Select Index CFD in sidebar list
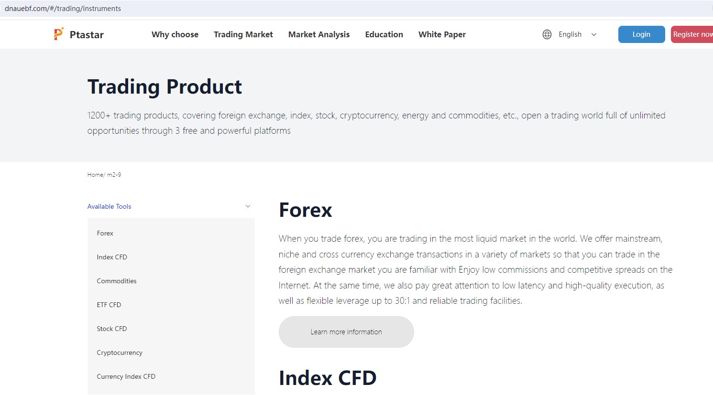Image resolution: width=713 pixels, height=395 pixels. pos(112,257)
